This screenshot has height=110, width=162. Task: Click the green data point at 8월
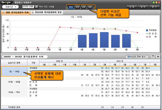pos(138,47)
